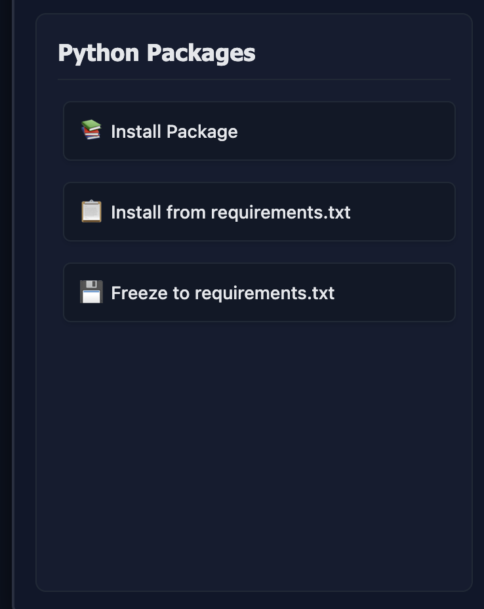Click the clipboard icon beside Install from requirements.txt
The image size is (484, 609).
click(x=91, y=211)
